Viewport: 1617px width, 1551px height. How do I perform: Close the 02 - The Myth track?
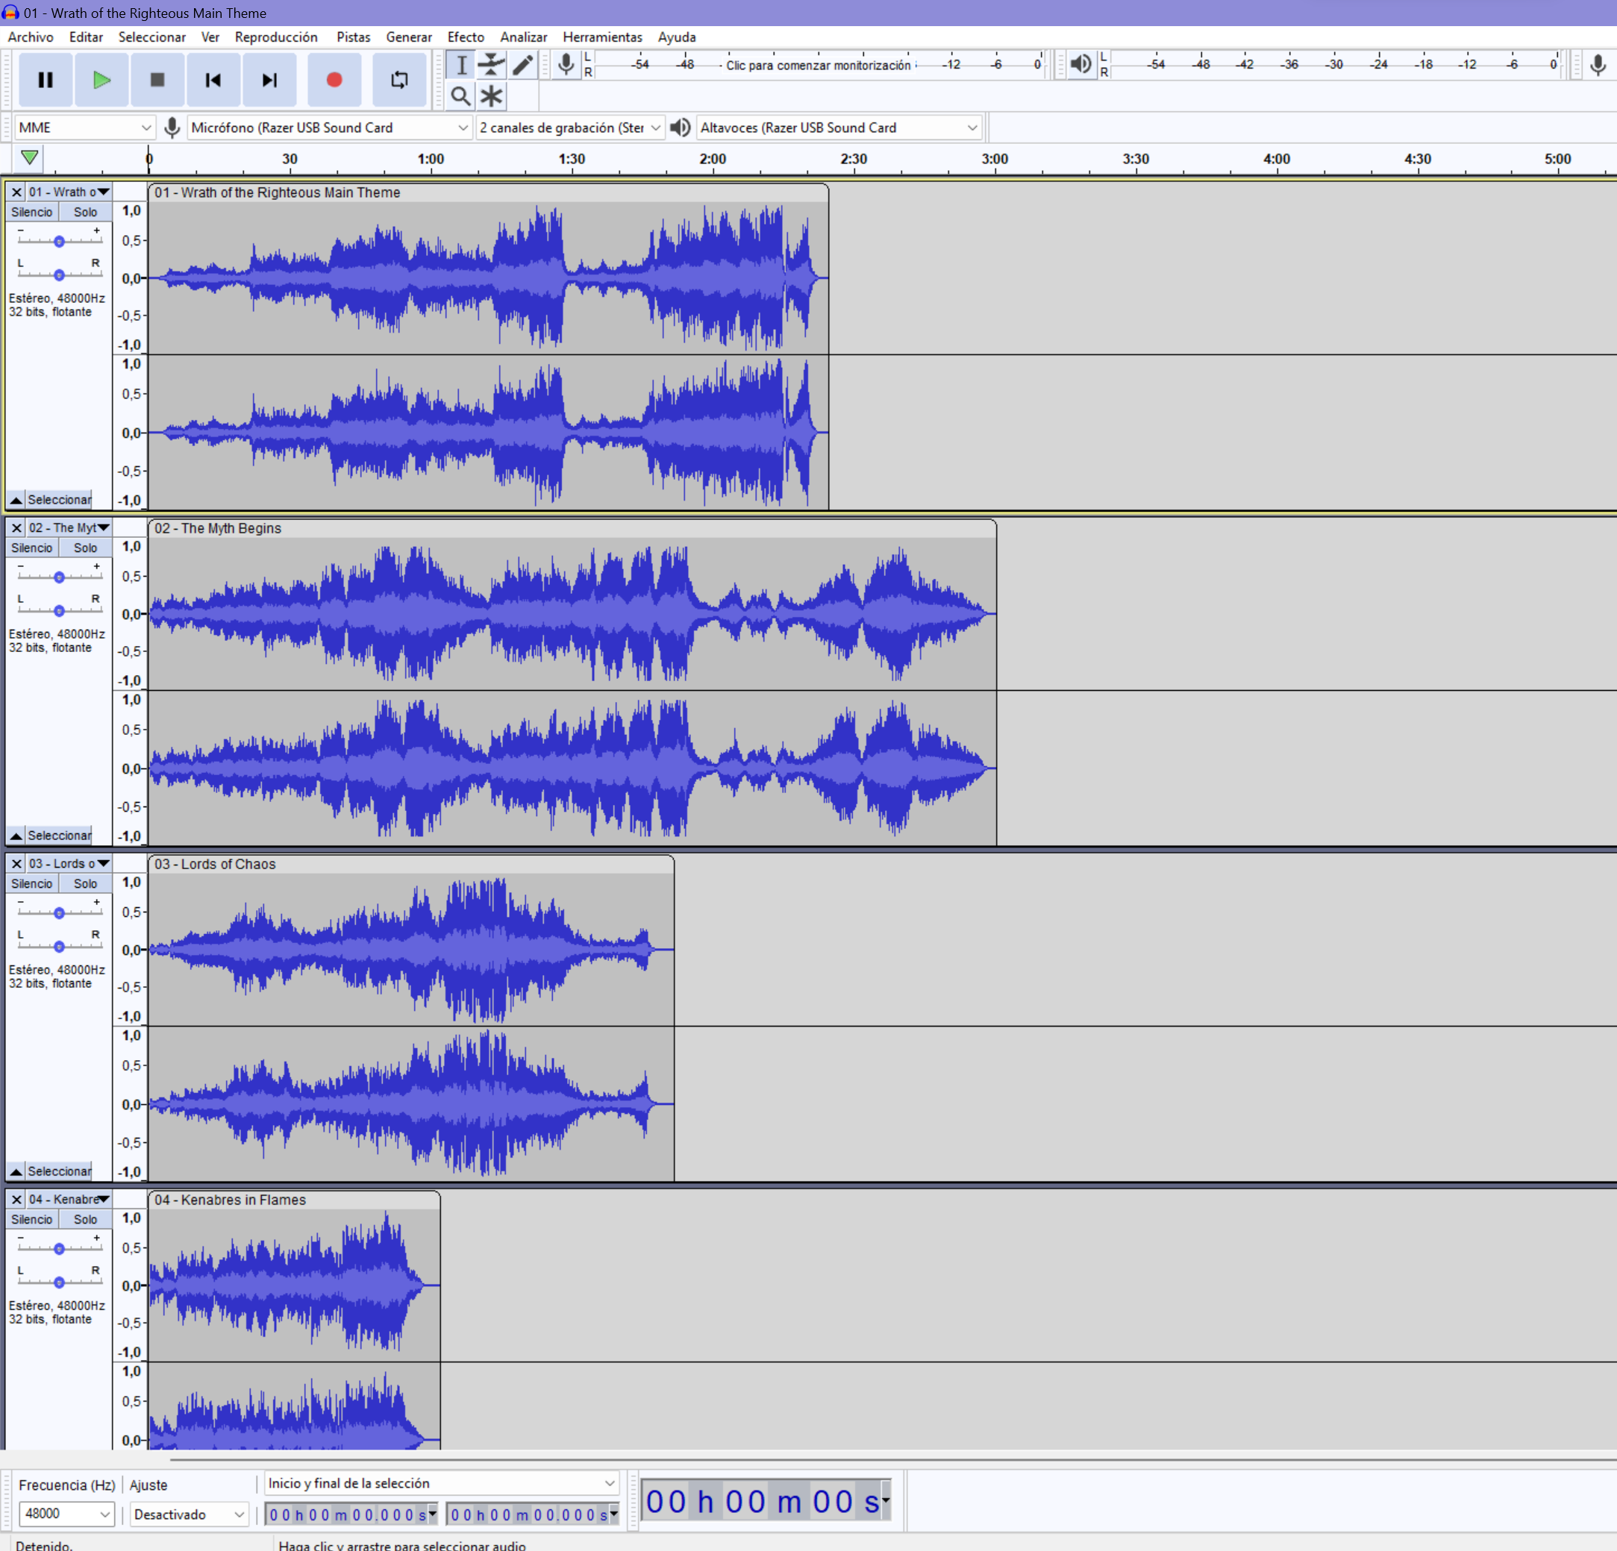[16, 527]
